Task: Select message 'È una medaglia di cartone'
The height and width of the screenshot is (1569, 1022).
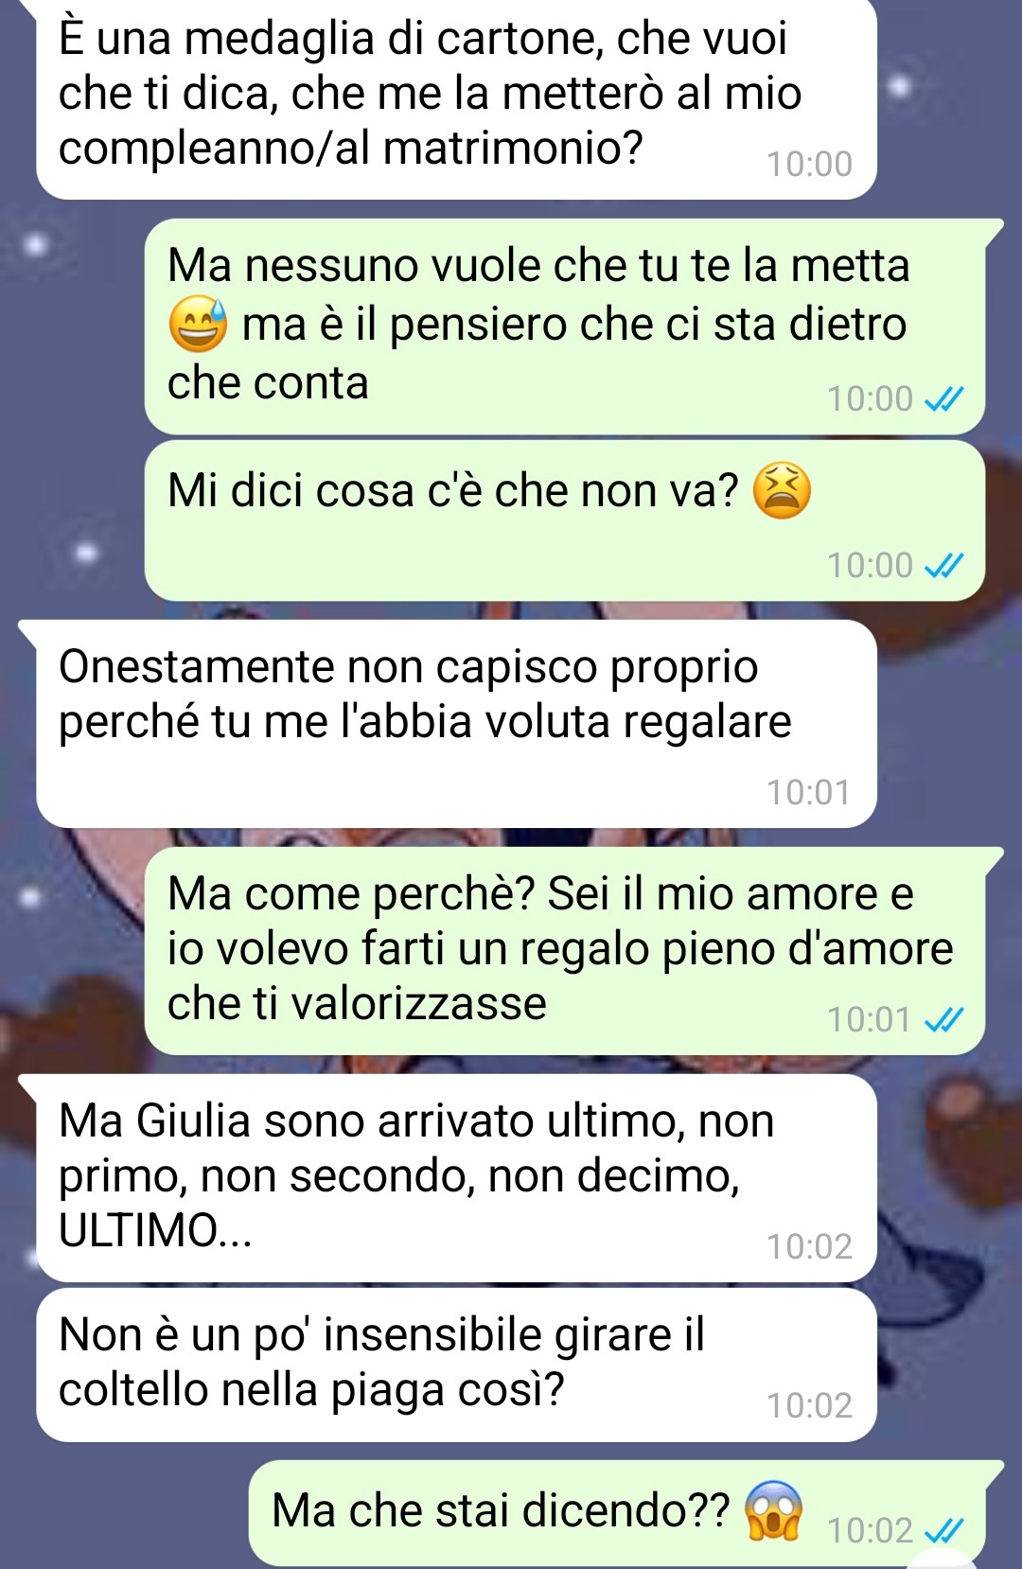Action: click(456, 99)
